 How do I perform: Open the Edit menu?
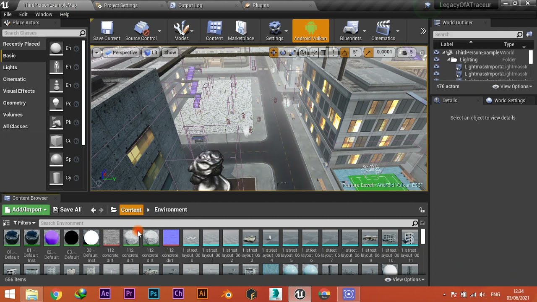pos(23,14)
